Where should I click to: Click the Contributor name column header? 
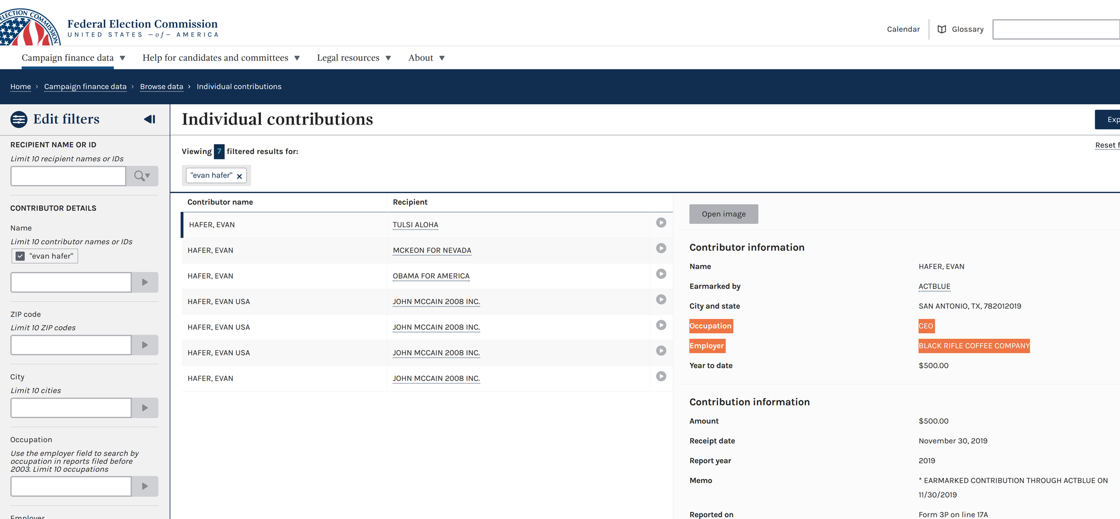click(220, 202)
